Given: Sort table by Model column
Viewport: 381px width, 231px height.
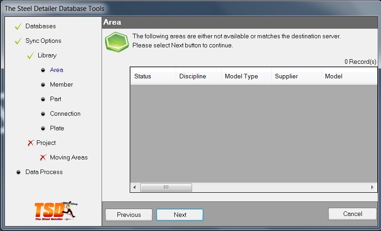Looking at the screenshot, I should click(350, 76).
